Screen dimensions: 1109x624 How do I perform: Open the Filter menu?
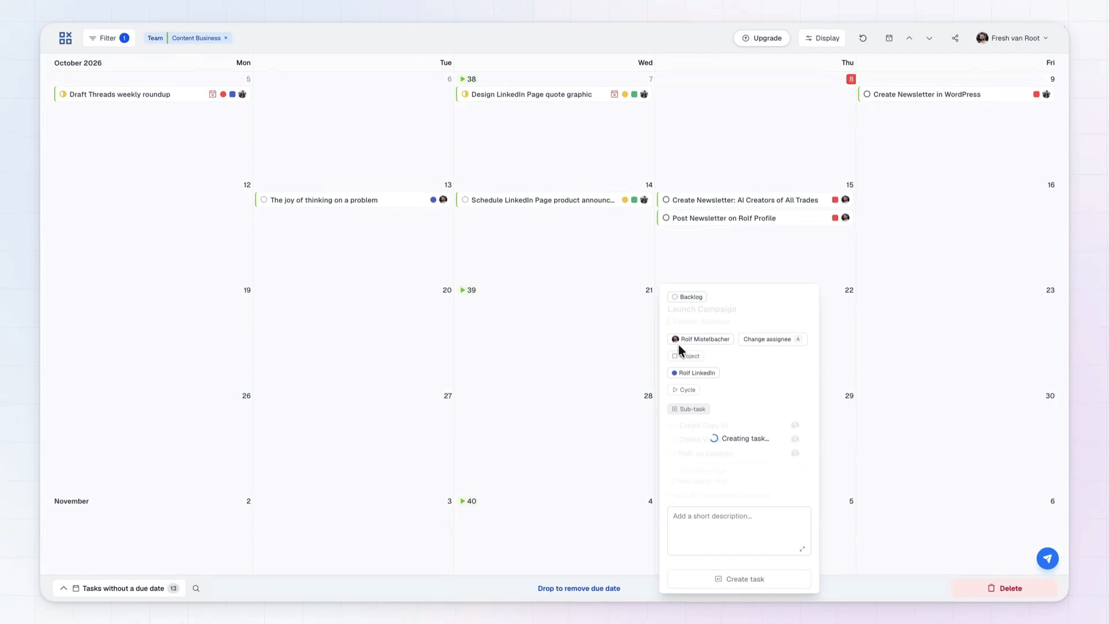(109, 38)
